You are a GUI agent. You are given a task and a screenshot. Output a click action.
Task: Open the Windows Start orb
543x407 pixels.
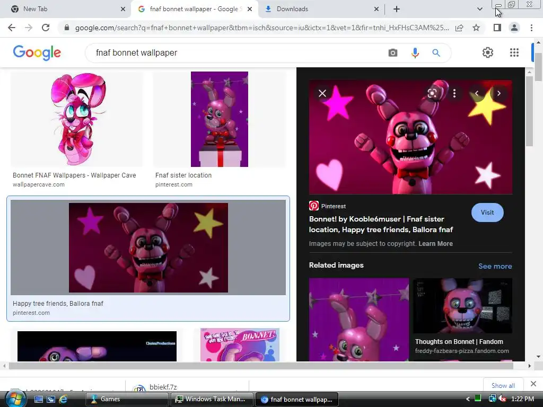tap(15, 399)
